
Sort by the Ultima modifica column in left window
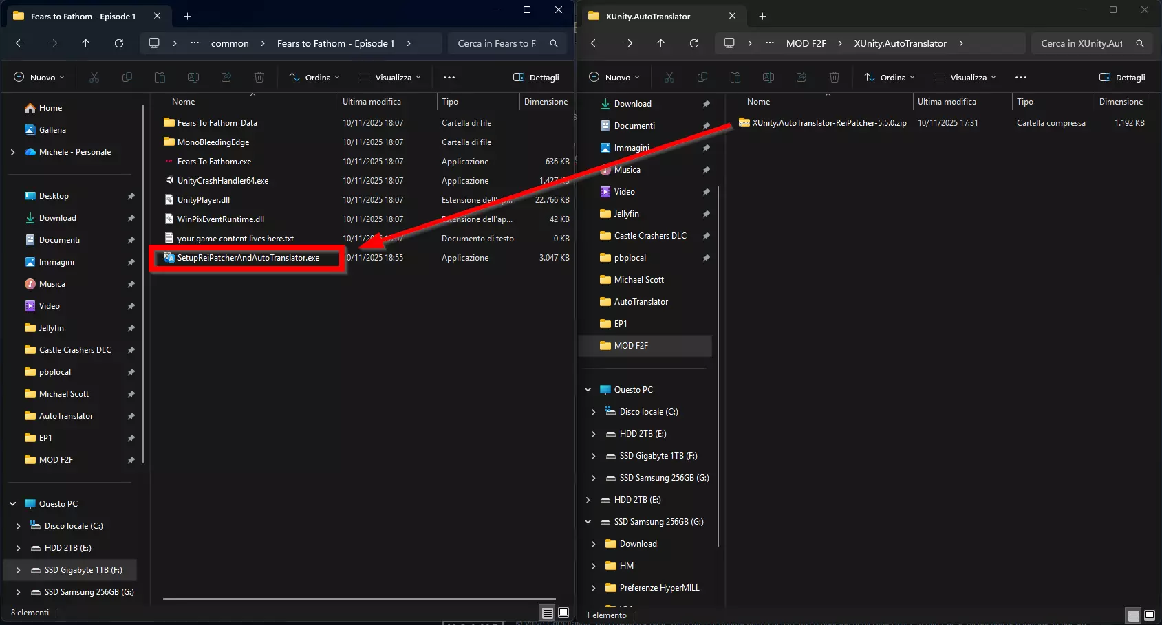click(372, 102)
